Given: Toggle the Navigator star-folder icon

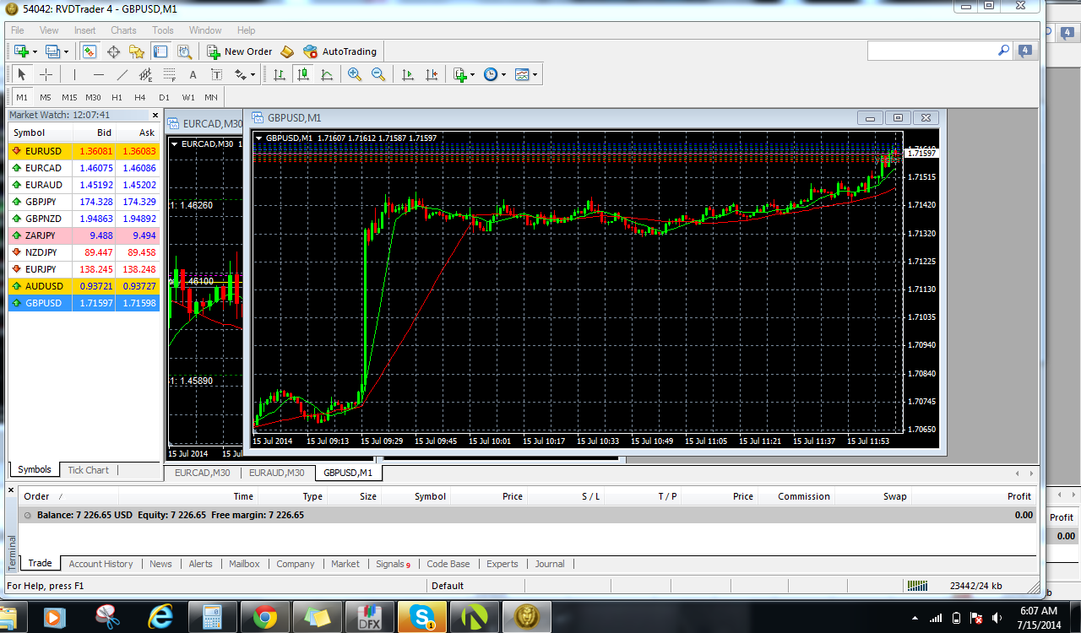Looking at the screenshot, I should [136, 51].
